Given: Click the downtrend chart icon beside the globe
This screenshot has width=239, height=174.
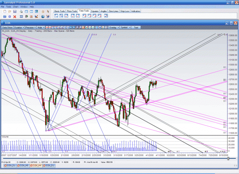Looking at the screenshot, I should click(36, 16).
